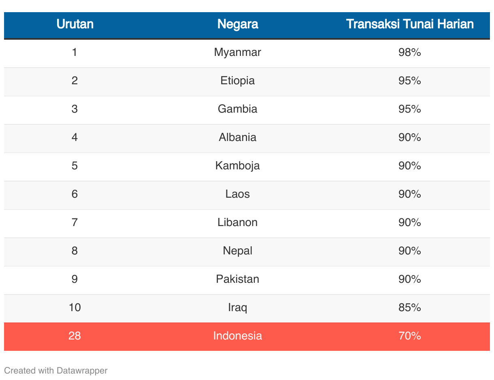Click the Urutan column header
This screenshot has height=380, width=494.
point(75,24)
